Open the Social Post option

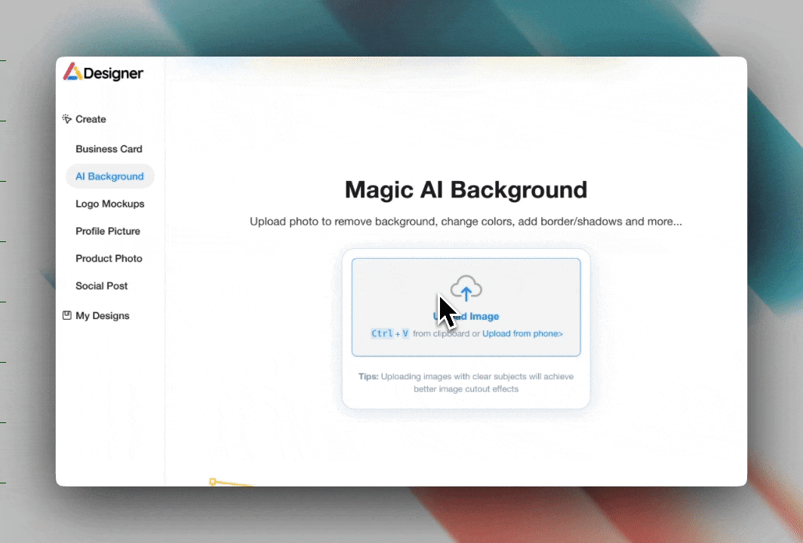[101, 286]
